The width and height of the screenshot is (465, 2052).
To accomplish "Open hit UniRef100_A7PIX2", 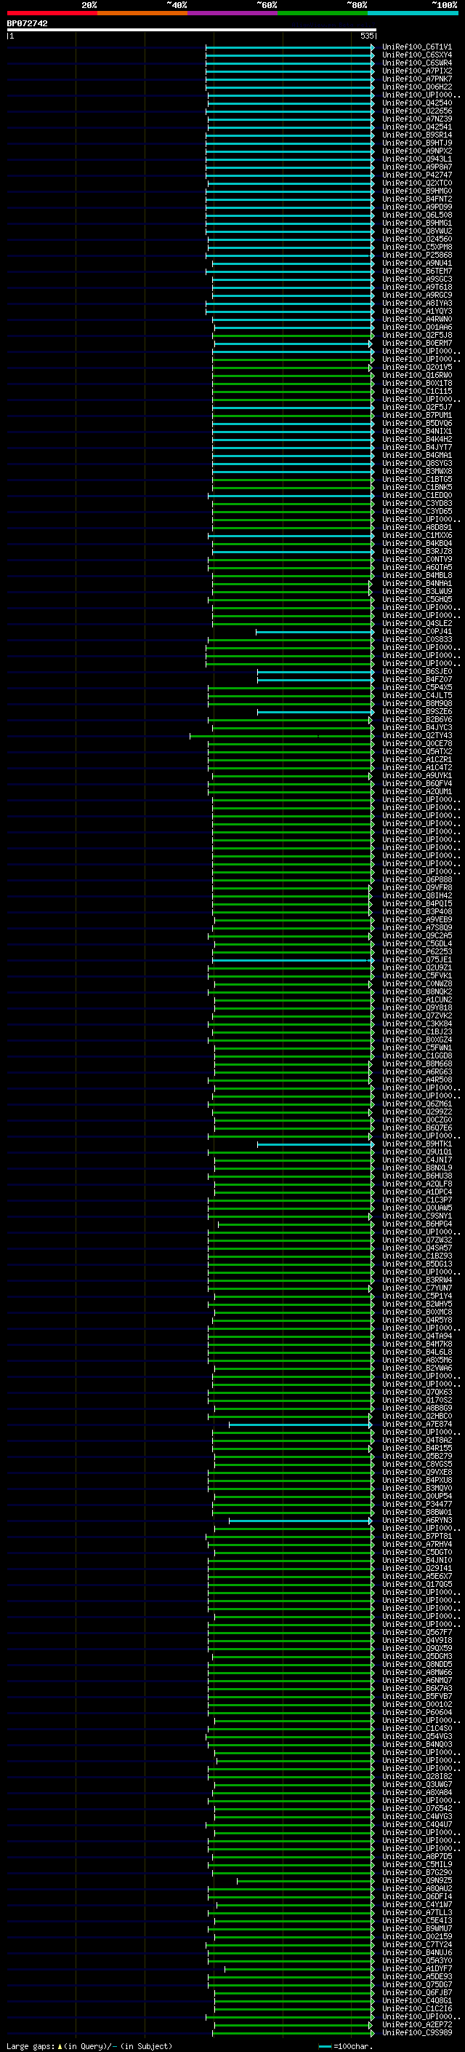I will click(416, 71).
